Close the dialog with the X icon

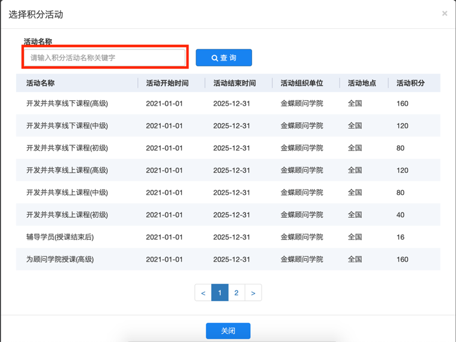pos(445,13)
